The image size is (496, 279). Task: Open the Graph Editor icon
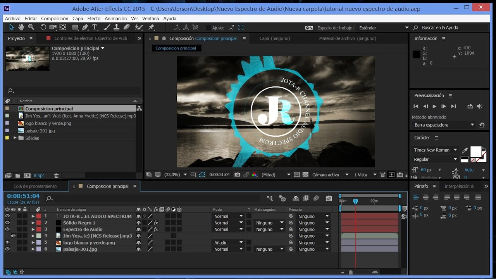click(x=329, y=198)
